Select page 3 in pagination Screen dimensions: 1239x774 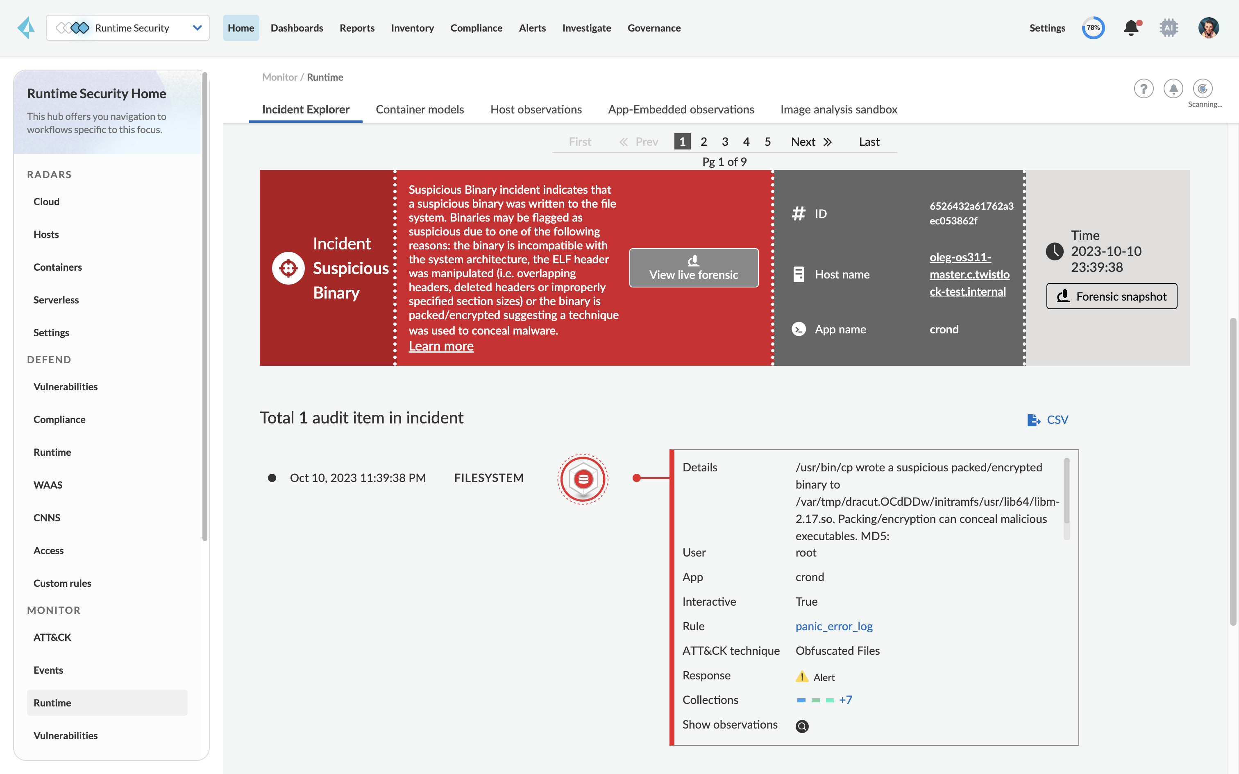725,142
